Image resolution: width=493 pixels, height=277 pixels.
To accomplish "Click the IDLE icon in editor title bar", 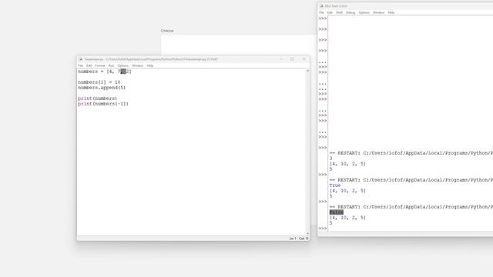I will (80, 59).
